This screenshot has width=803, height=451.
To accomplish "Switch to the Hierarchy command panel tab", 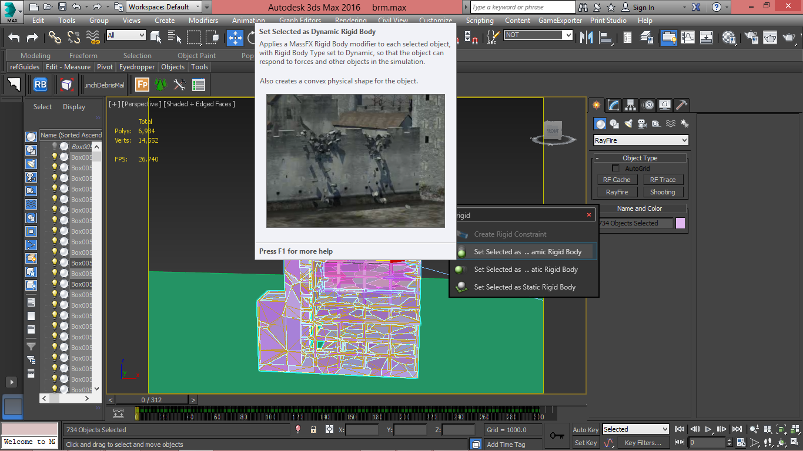I will [630, 105].
